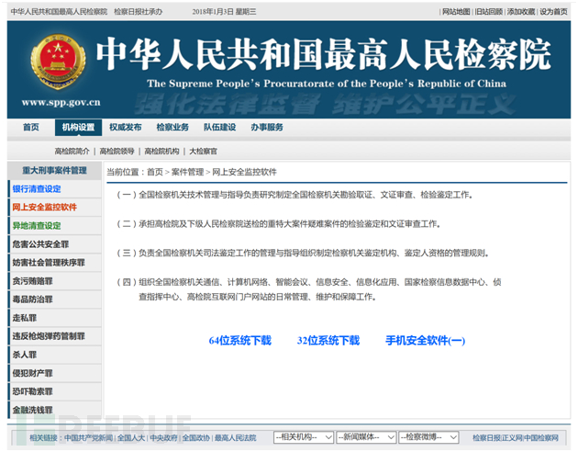This screenshot has height=452, width=578.
Task: Click the www.spp.gov.cn address text
Action: click(x=61, y=103)
